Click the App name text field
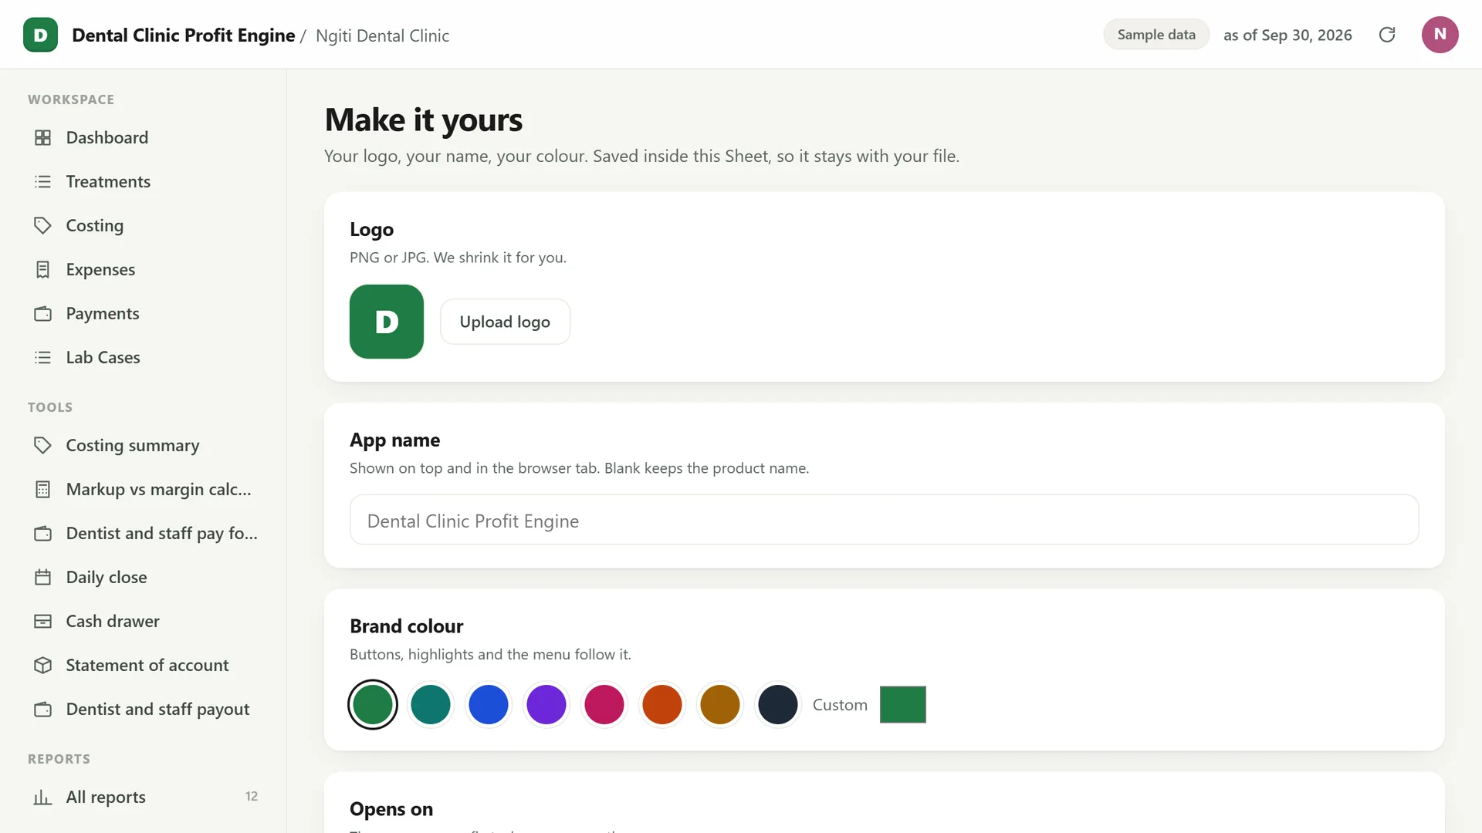Image resolution: width=1482 pixels, height=833 pixels. [x=884, y=520]
